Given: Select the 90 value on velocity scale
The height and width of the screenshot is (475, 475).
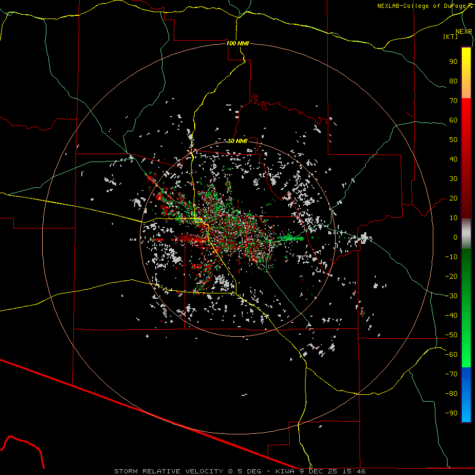Looking at the screenshot, I should 453,62.
